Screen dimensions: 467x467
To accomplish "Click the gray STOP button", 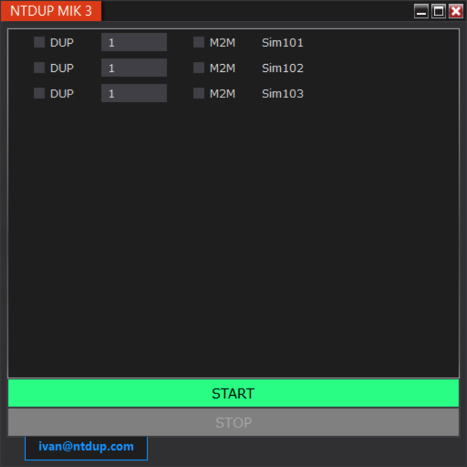I will [233, 422].
